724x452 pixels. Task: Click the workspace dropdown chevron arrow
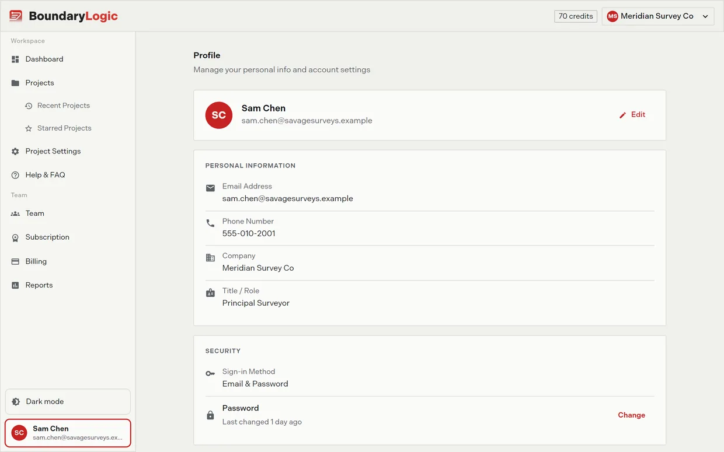(x=705, y=16)
